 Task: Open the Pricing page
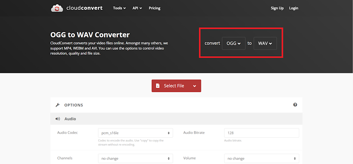pyautogui.click(x=155, y=8)
